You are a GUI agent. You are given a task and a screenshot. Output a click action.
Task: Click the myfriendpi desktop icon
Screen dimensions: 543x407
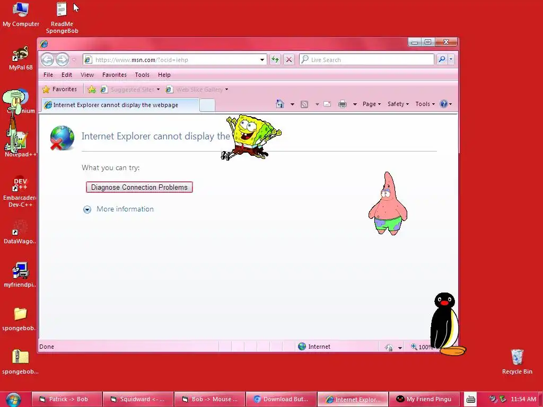point(20,275)
